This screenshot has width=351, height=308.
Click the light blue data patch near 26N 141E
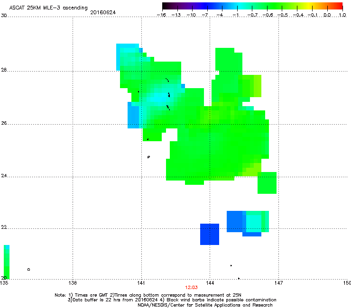coord(133,115)
